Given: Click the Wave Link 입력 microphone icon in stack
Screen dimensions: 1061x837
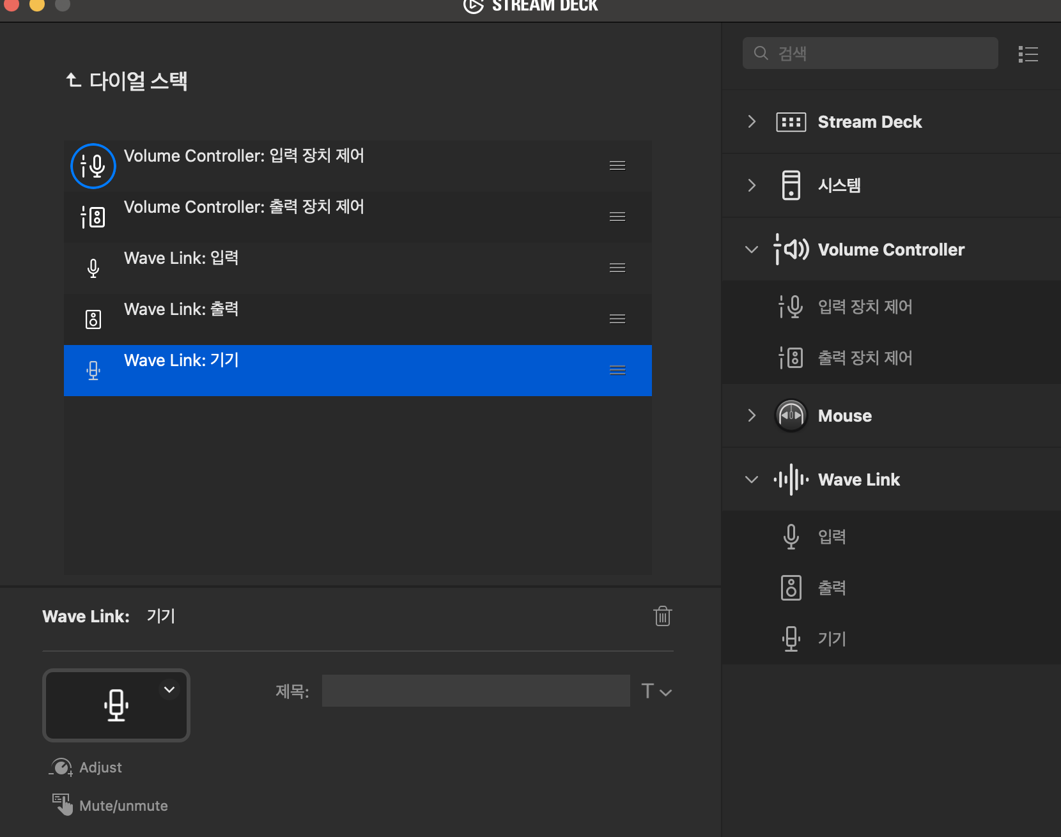Looking at the screenshot, I should [x=93, y=268].
